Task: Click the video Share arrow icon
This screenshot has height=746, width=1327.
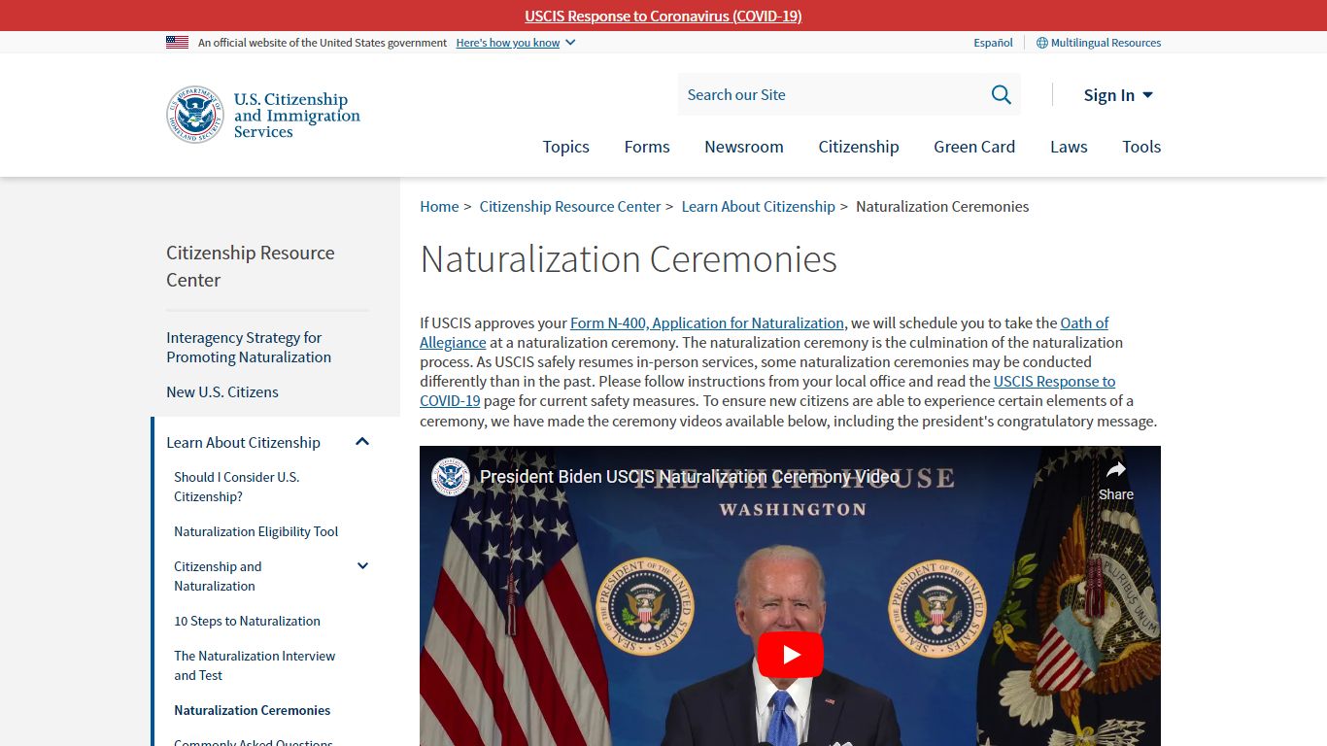Action: [1116, 470]
